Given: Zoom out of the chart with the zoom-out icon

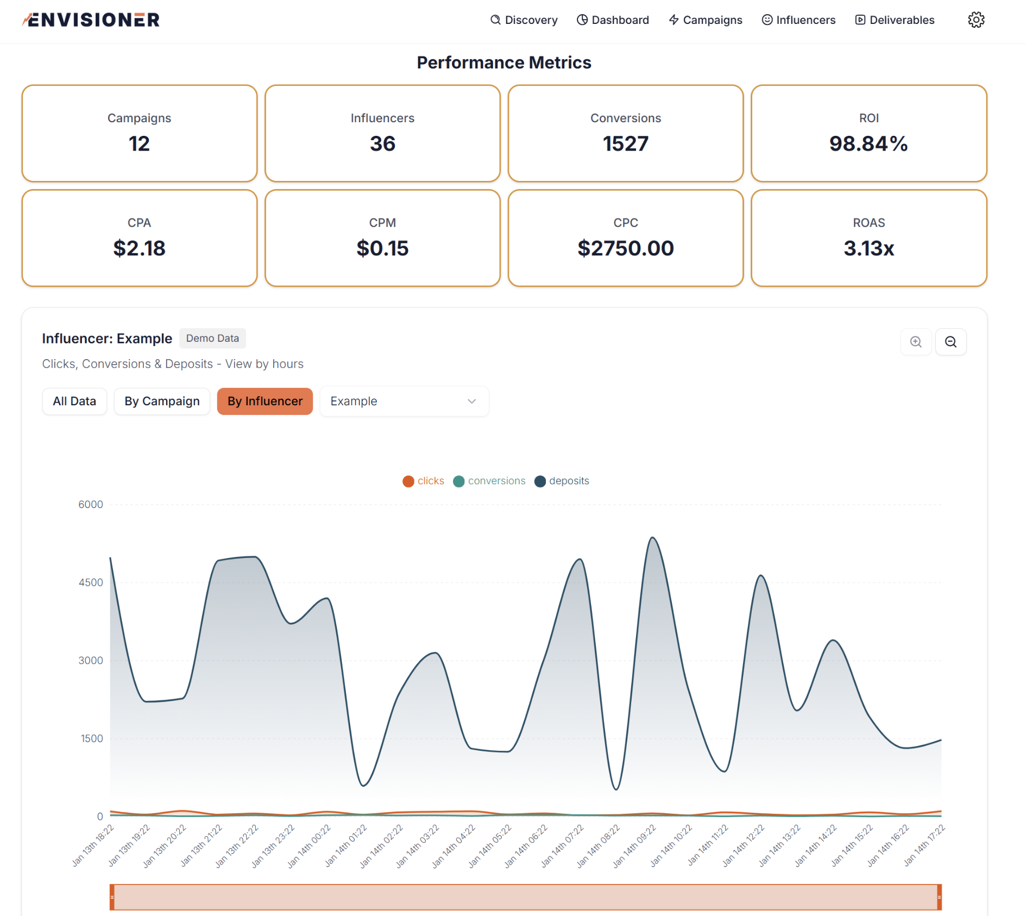Looking at the screenshot, I should click(951, 342).
